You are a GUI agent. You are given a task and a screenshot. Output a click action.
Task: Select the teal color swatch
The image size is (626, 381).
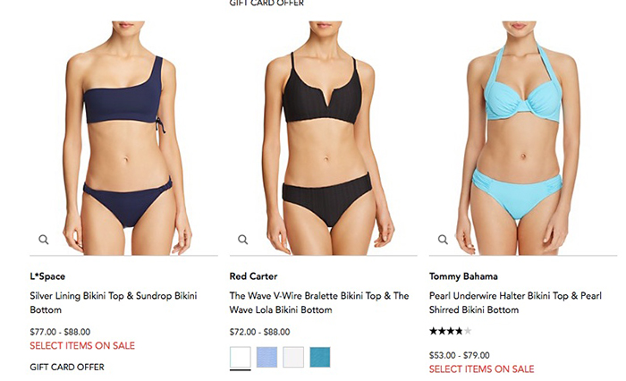pyautogui.click(x=320, y=357)
